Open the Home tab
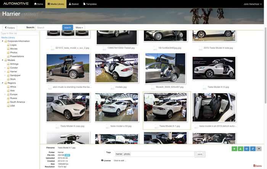This screenshot has height=169, width=267. click(39, 4)
